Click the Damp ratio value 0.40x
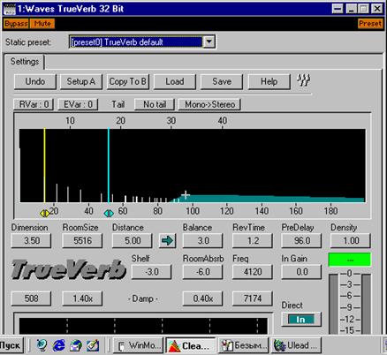Screen dimensions: 387x355 coord(202,298)
